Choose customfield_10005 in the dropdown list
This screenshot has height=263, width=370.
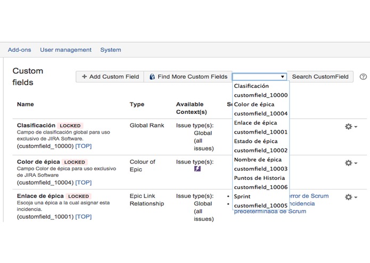tap(261, 206)
